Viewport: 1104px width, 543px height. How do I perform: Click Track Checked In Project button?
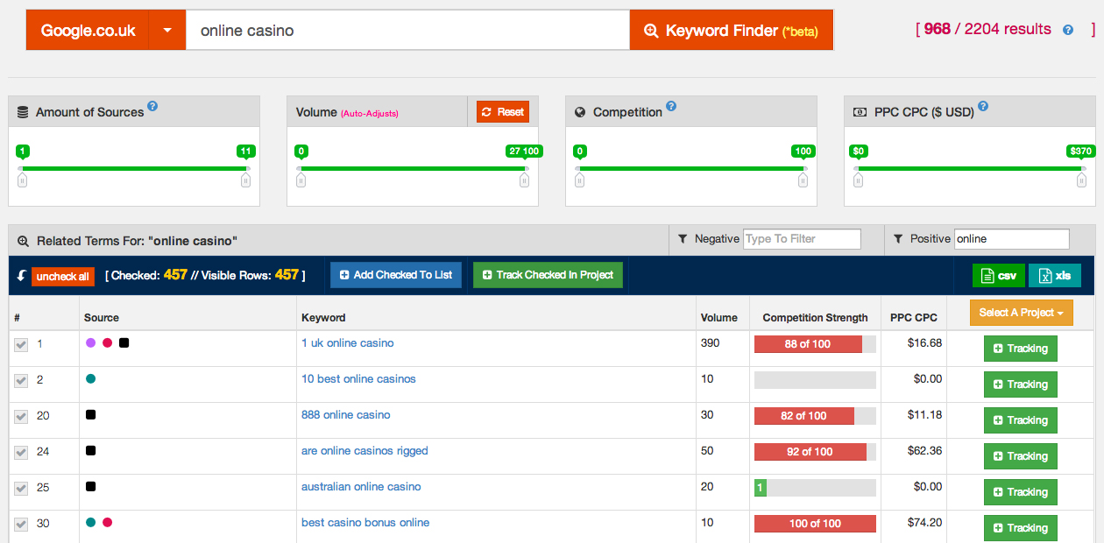pos(548,275)
